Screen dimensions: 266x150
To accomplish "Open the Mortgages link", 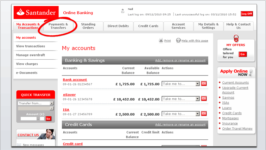I will 230,118.
